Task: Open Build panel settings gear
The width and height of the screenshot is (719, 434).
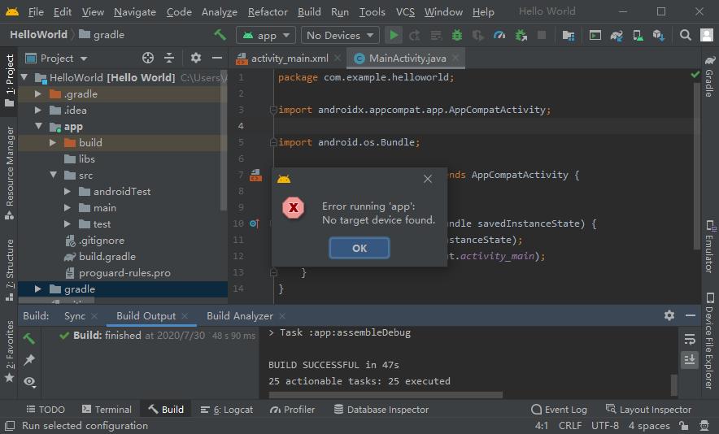Action: [669, 315]
